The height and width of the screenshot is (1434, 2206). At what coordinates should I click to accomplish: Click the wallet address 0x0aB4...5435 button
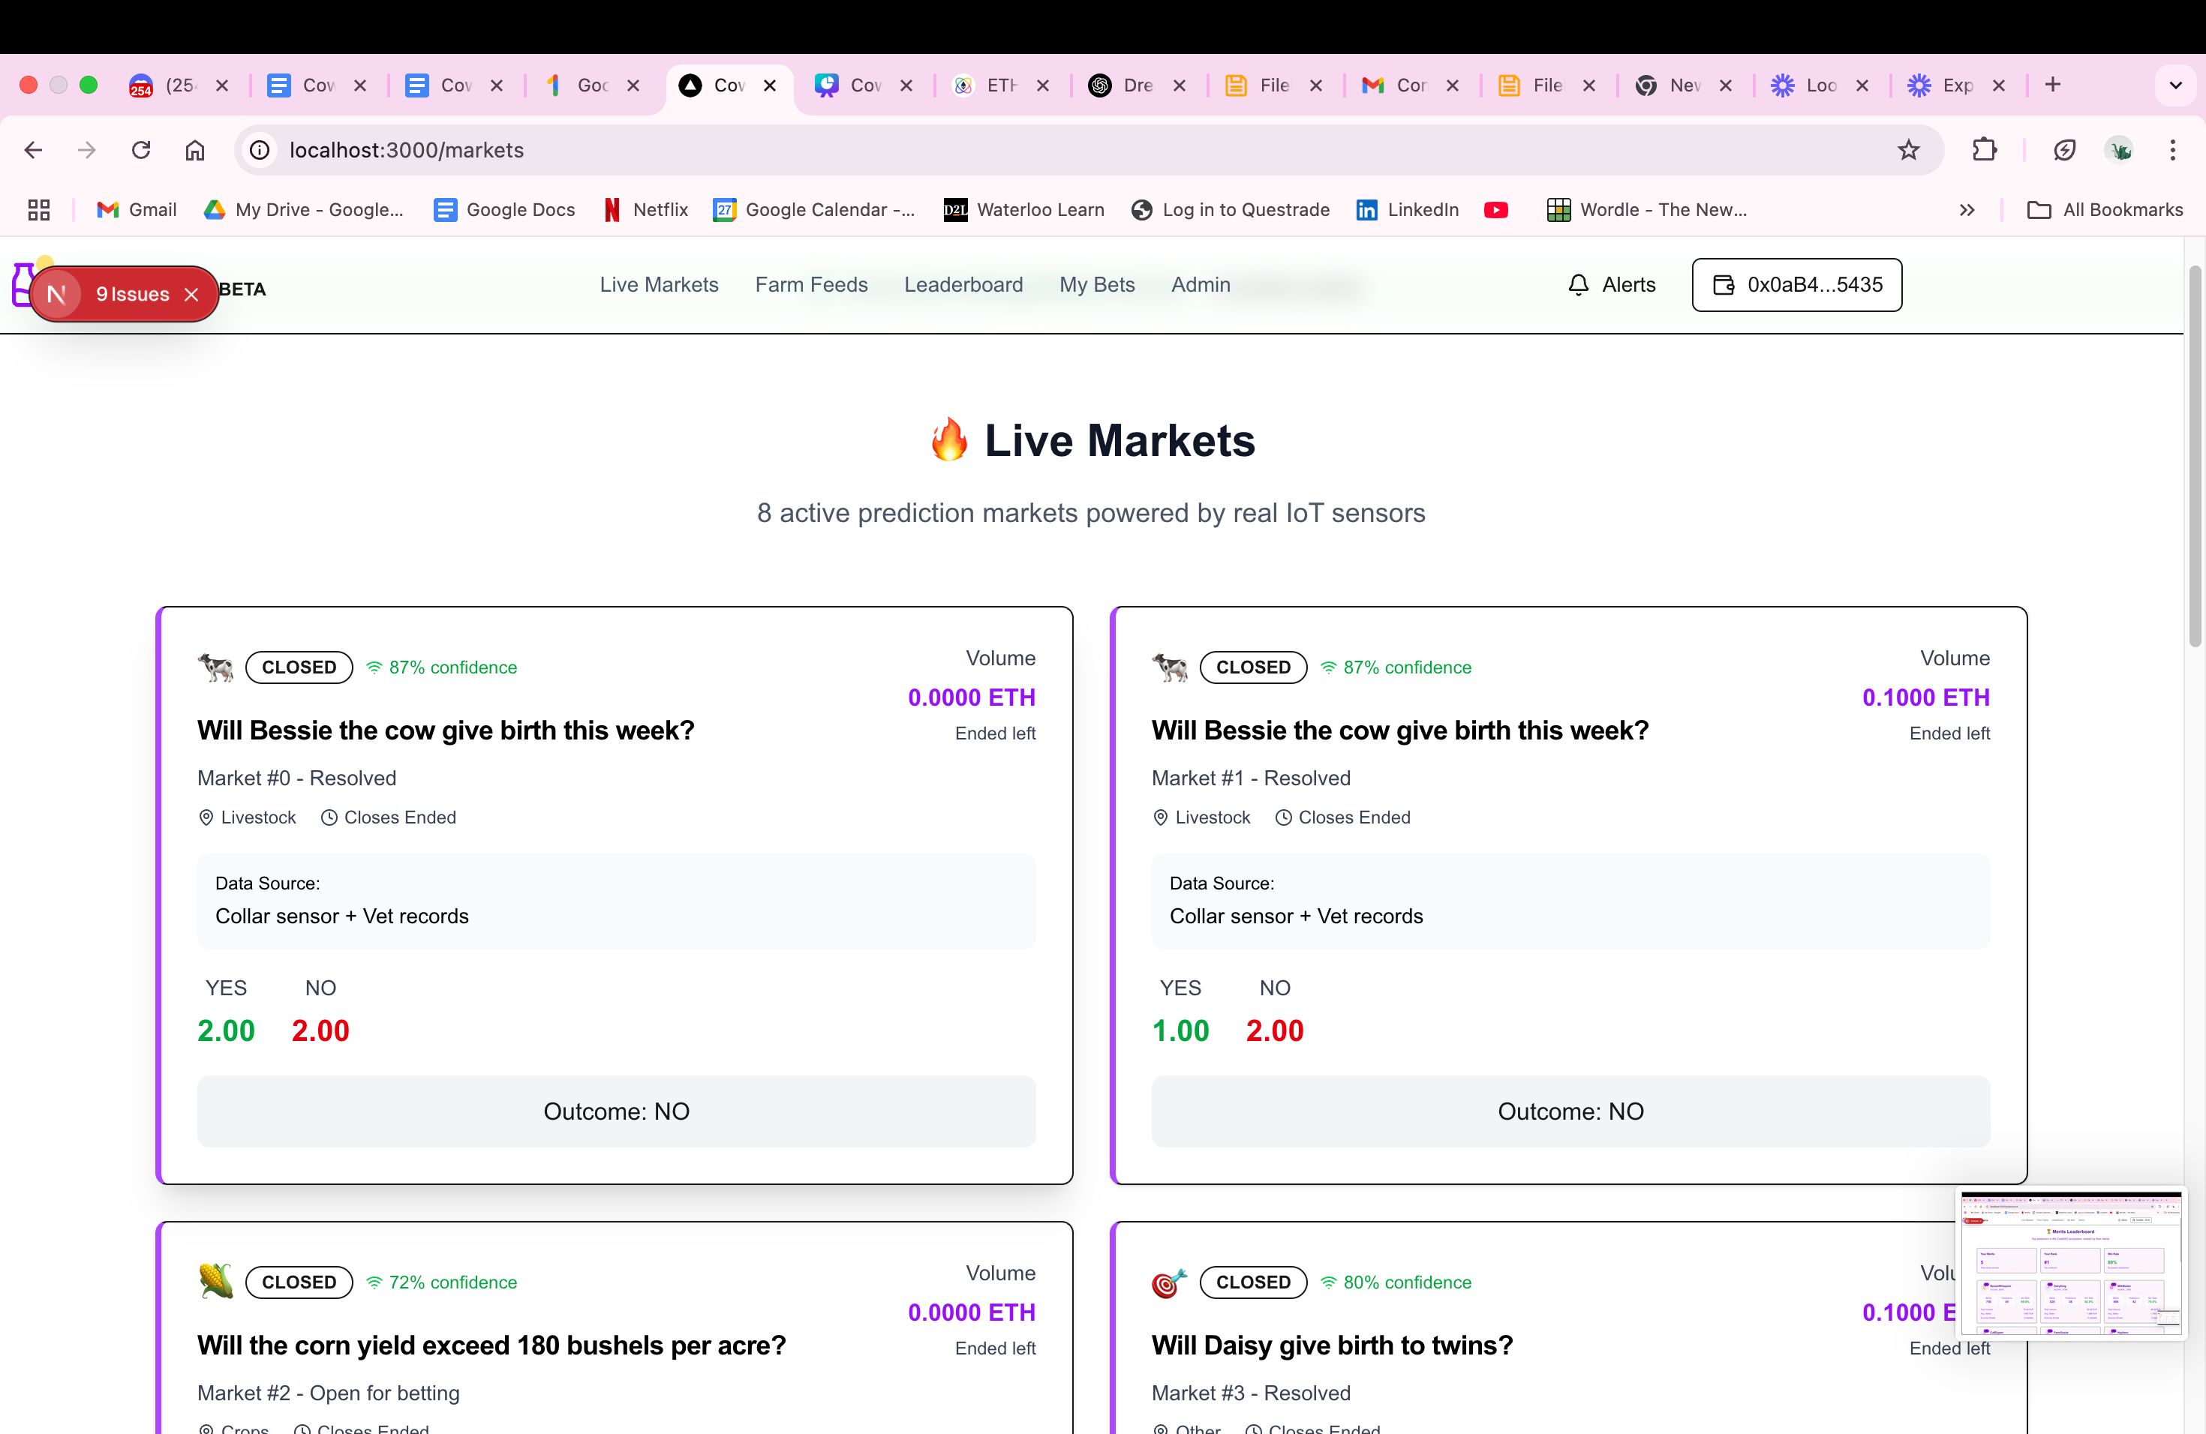(1796, 284)
